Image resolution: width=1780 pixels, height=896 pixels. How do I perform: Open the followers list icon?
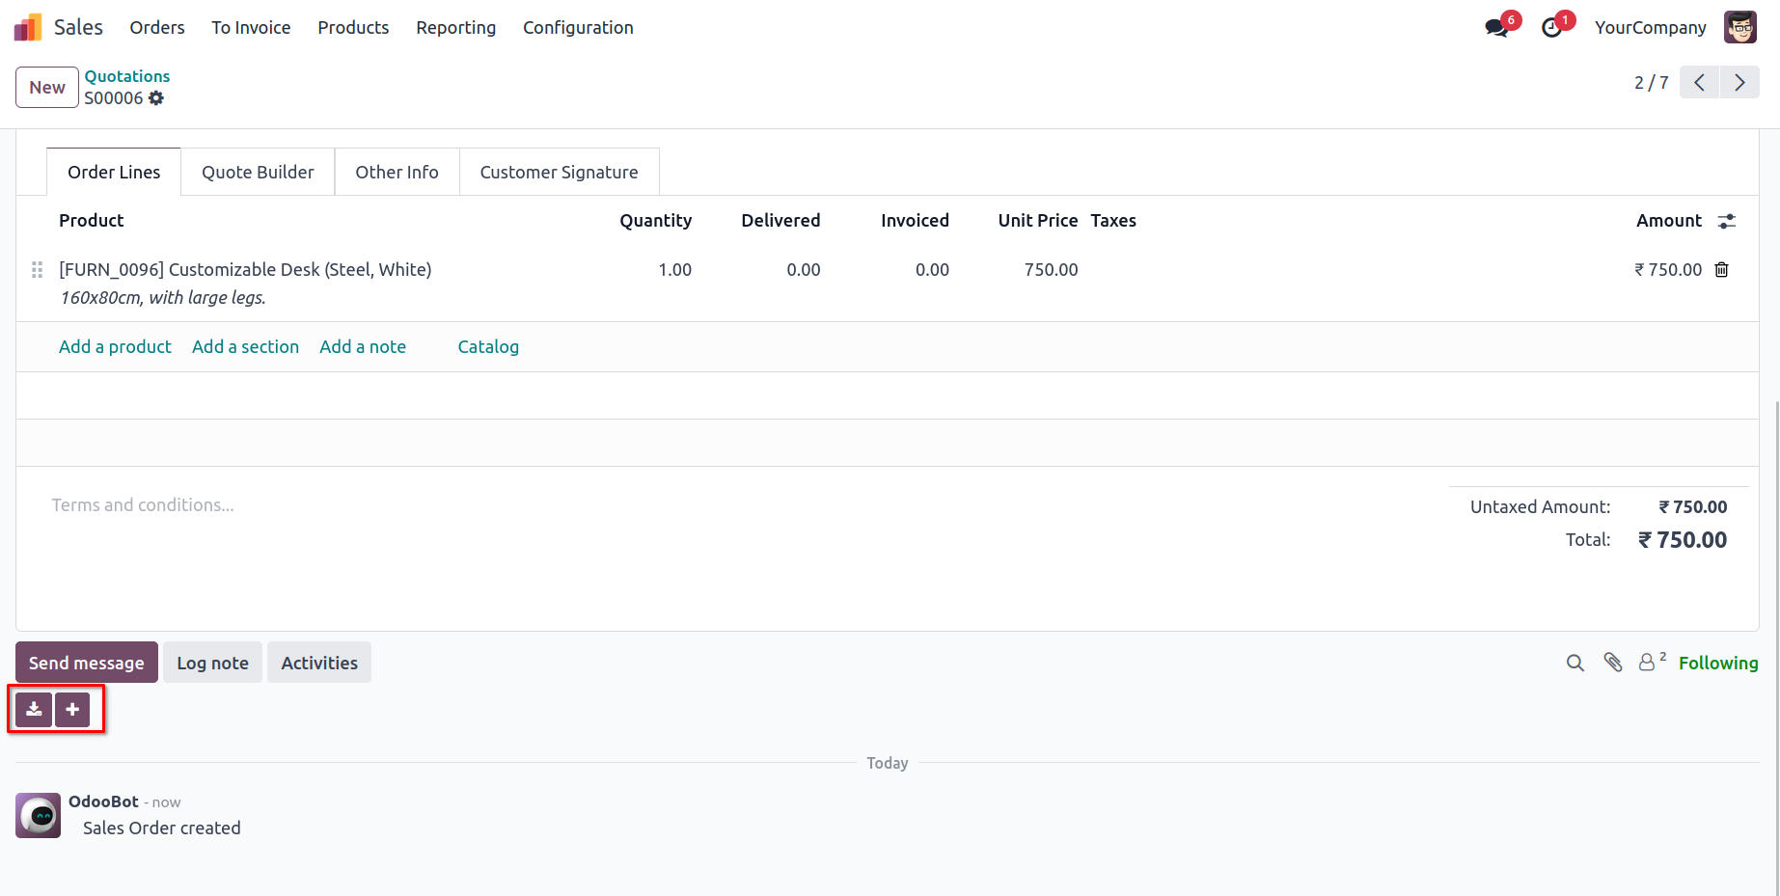(1648, 663)
